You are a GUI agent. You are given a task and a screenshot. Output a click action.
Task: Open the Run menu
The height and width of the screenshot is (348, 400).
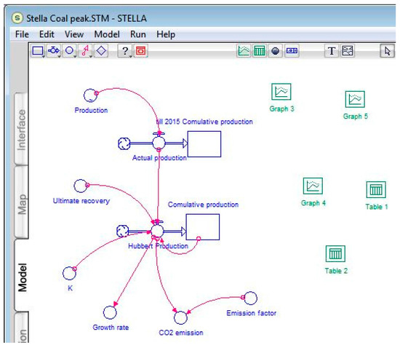point(138,34)
